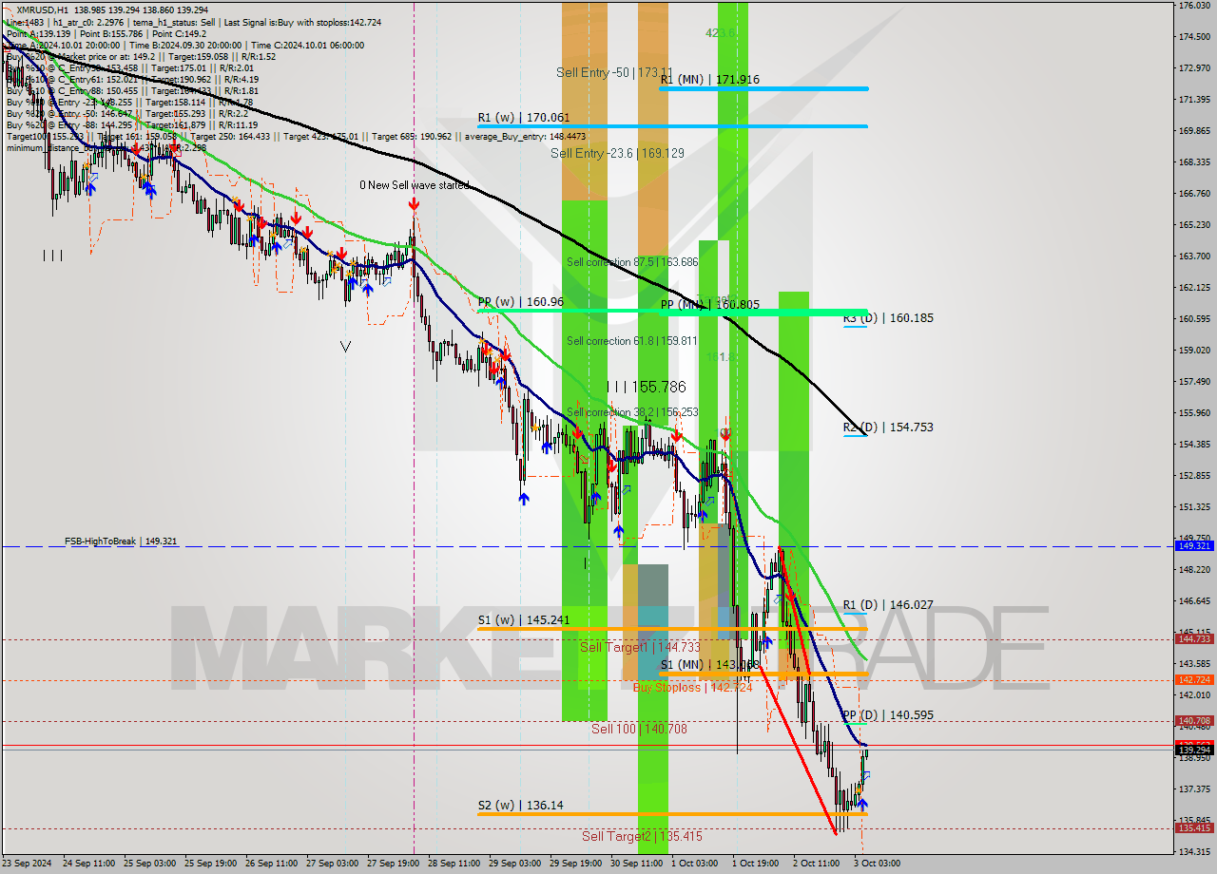Click the 'FSB-HighToBreak | 149.321' label
Image resolution: width=1217 pixels, height=874 pixels.
tap(121, 541)
